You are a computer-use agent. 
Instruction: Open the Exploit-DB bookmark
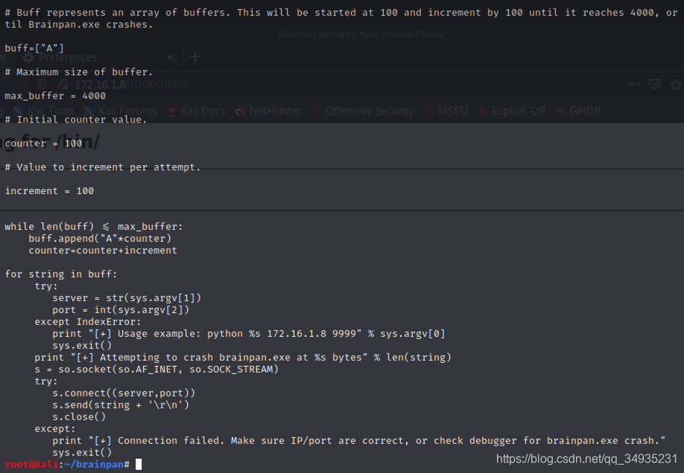point(512,111)
